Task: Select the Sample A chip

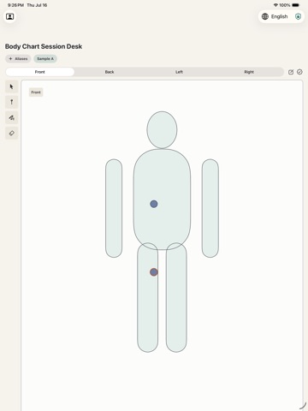Action: (45, 59)
